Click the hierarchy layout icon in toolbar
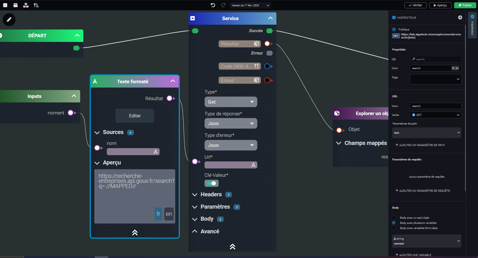 pyautogui.click(x=26, y=5)
